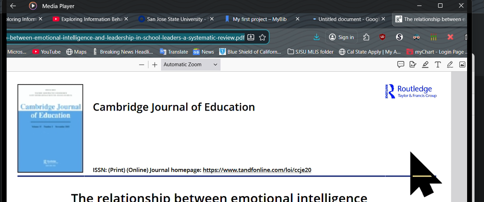The width and height of the screenshot is (484, 202).
Task: Click the tandfonline.com journal homepage link
Action: [x=257, y=170]
